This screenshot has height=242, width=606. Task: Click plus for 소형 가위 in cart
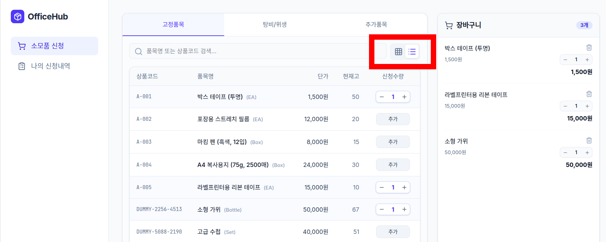tap(587, 152)
